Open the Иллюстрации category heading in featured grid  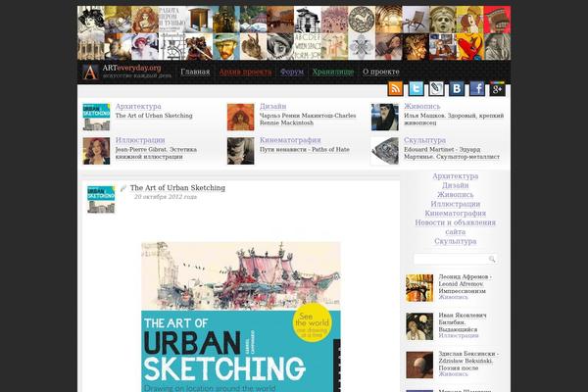click(x=140, y=140)
